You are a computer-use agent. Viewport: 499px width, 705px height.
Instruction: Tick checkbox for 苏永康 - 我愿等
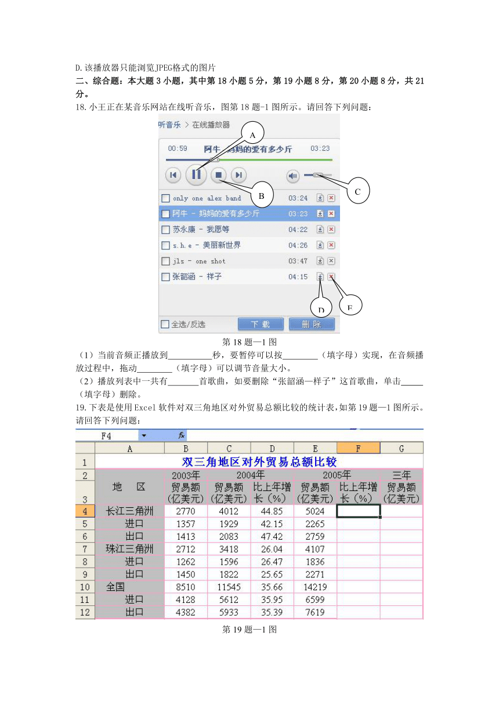pos(165,230)
